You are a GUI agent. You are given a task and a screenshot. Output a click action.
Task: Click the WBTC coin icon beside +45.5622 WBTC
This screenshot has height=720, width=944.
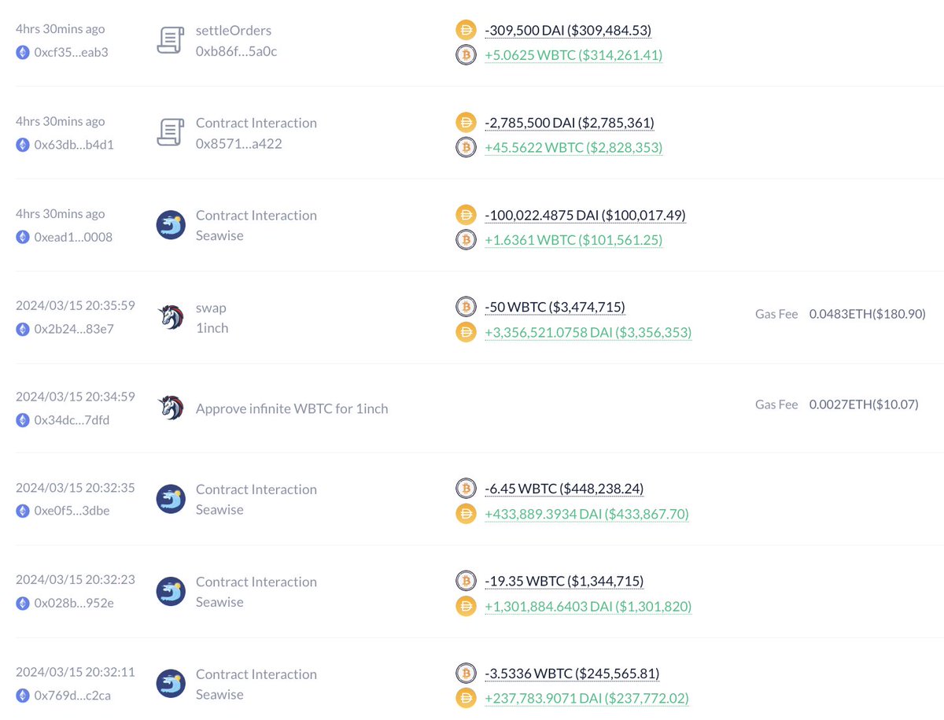coord(466,148)
